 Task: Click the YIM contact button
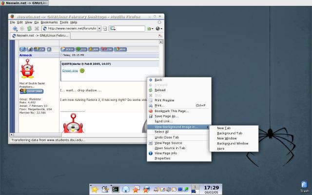[x=106, y=49]
